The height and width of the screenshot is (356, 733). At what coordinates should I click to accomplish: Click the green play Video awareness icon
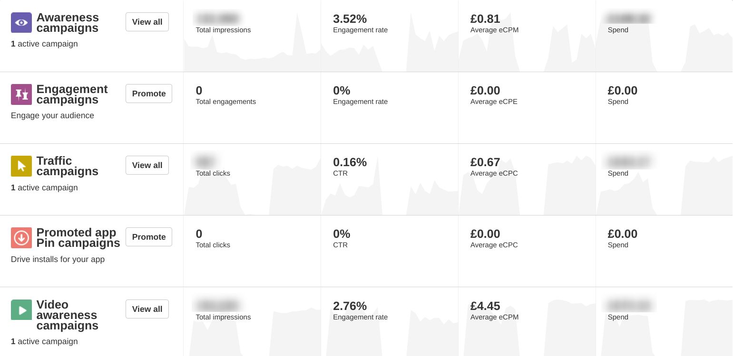pos(21,309)
